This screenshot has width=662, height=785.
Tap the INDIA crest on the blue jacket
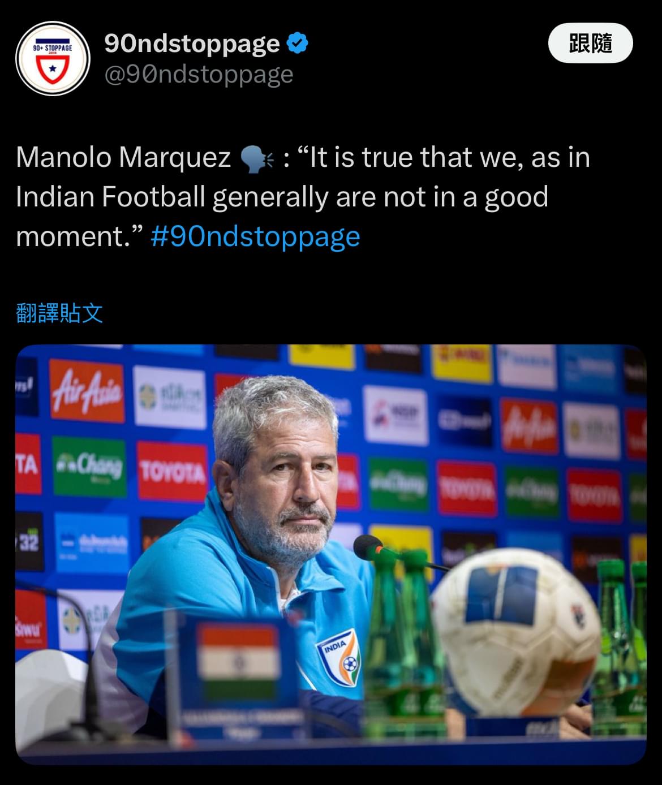pos(340,658)
